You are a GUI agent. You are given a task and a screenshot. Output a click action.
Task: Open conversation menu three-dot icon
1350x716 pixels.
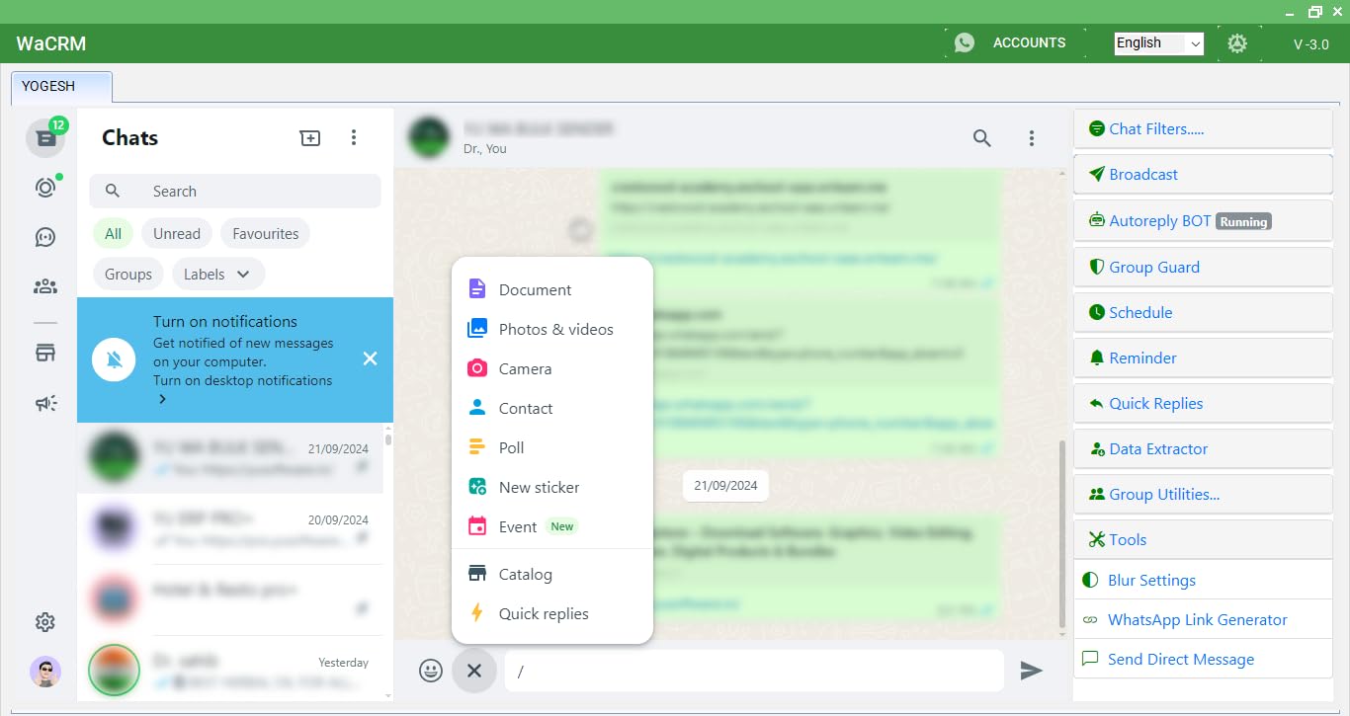pyautogui.click(x=1032, y=138)
